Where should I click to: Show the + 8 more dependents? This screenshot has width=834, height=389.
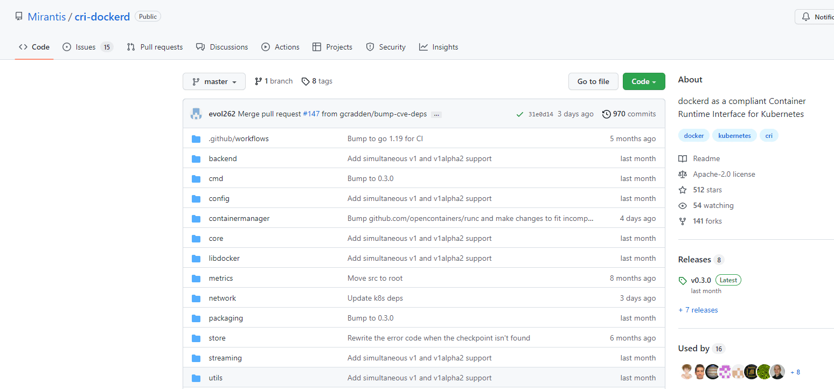795,372
